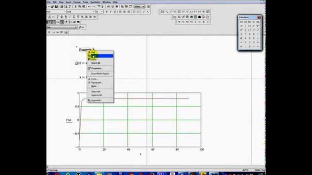Choose Cut in the context menu
312x175 pixels.
(x=101, y=52)
